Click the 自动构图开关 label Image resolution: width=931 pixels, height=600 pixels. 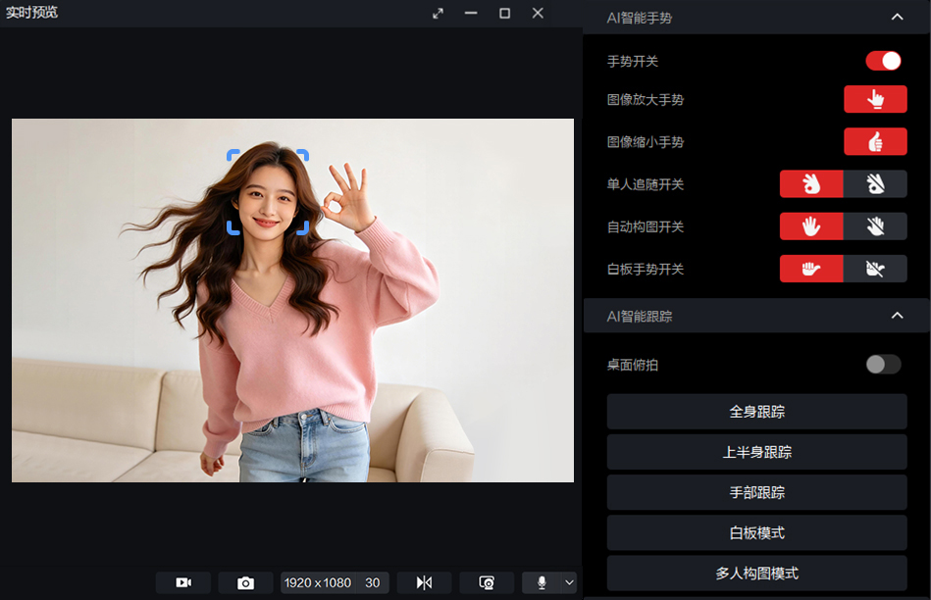[646, 226]
